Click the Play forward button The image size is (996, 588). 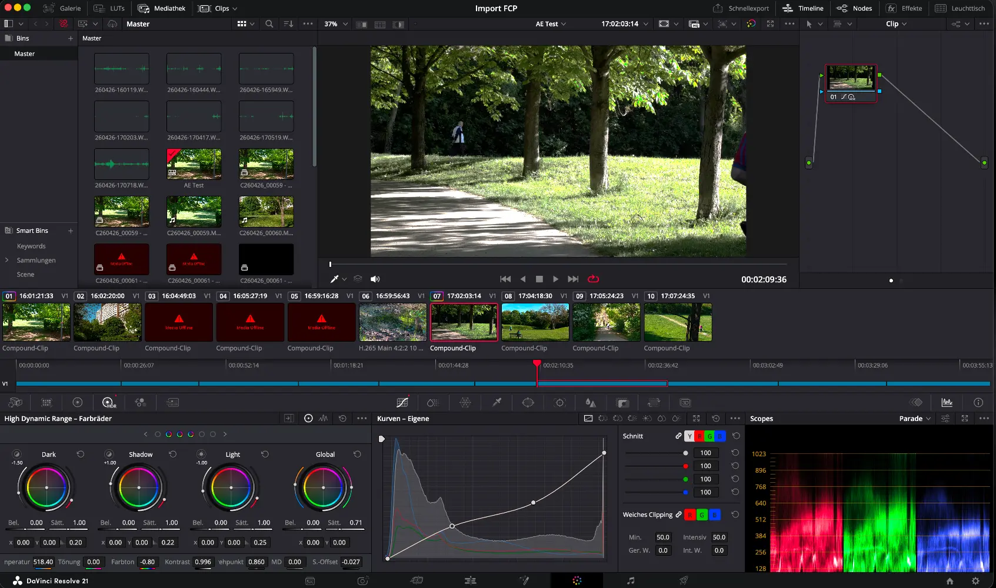point(555,279)
